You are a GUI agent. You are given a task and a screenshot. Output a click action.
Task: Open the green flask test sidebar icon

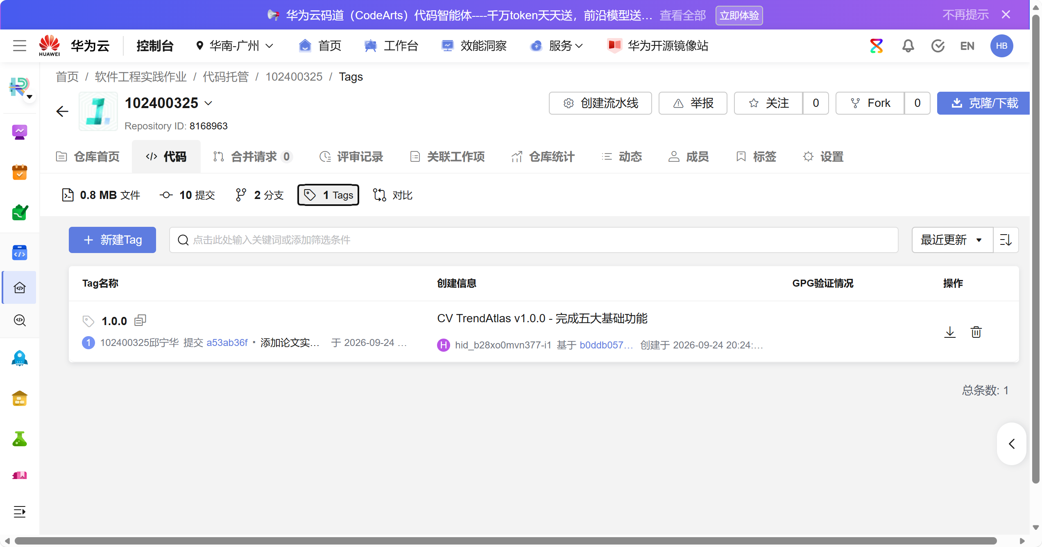pos(20,439)
